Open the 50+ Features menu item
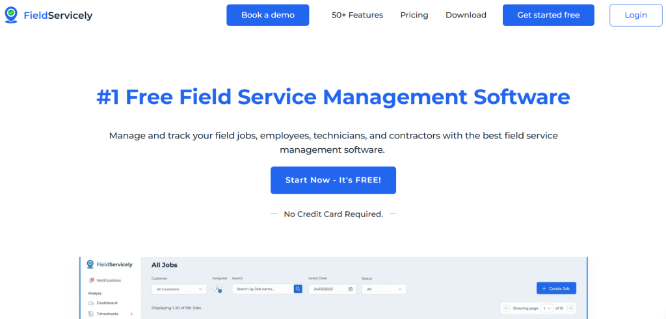The image size is (666, 319). (357, 16)
